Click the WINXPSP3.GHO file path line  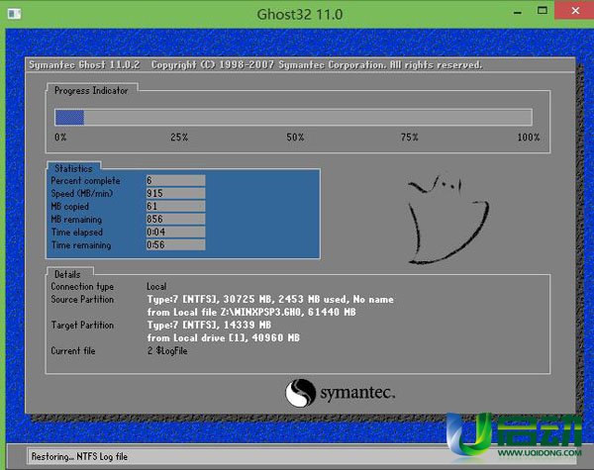(x=251, y=312)
